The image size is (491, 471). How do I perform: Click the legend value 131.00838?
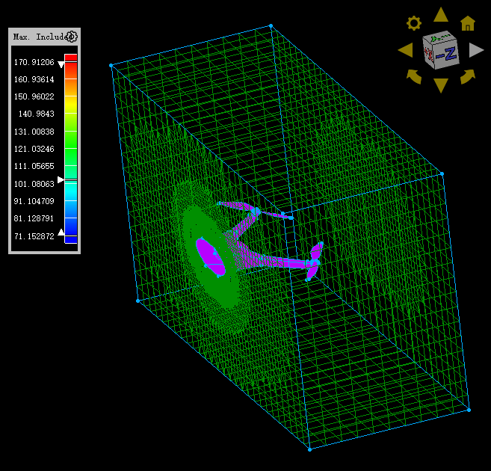(x=34, y=132)
